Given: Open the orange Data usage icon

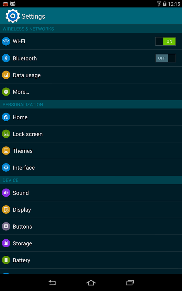Looking at the screenshot, I should pos(6,75).
